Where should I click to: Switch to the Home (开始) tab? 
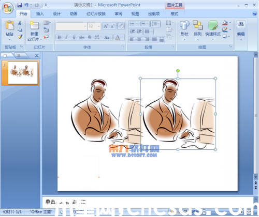point(23,14)
